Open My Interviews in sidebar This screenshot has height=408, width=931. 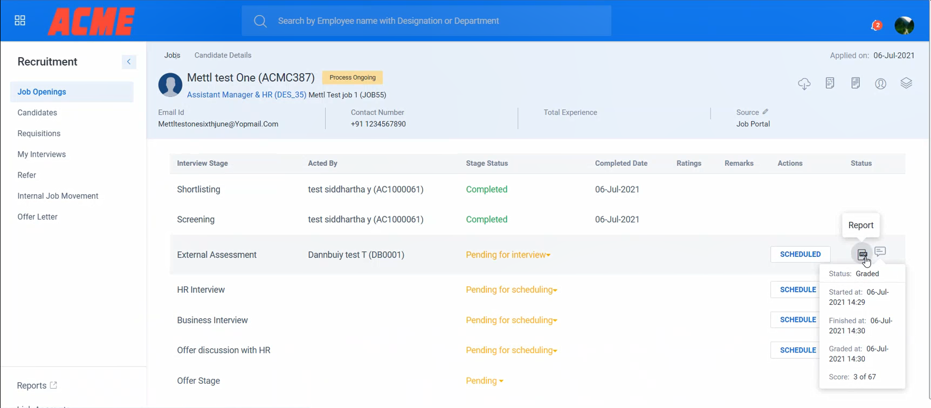pos(42,154)
